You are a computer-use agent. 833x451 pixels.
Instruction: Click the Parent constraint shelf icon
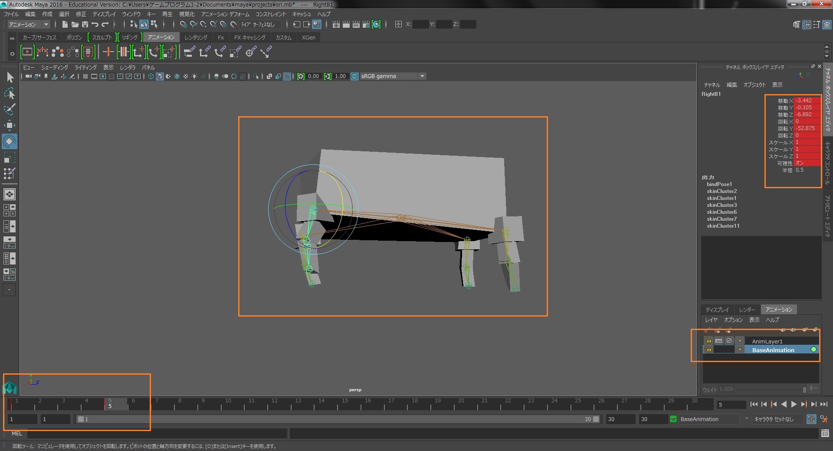click(x=189, y=52)
